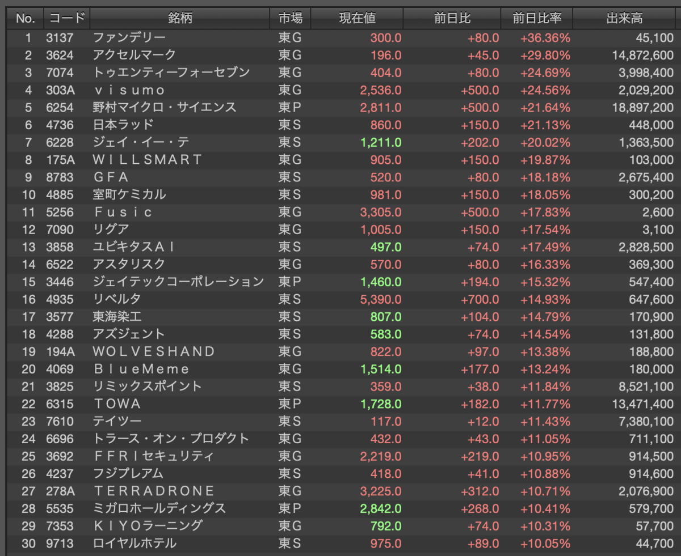Open 野村マイクロ・サイエンス entry
Image resolution: width=681 pixels, height=556 pixels.
pos(165,107)
